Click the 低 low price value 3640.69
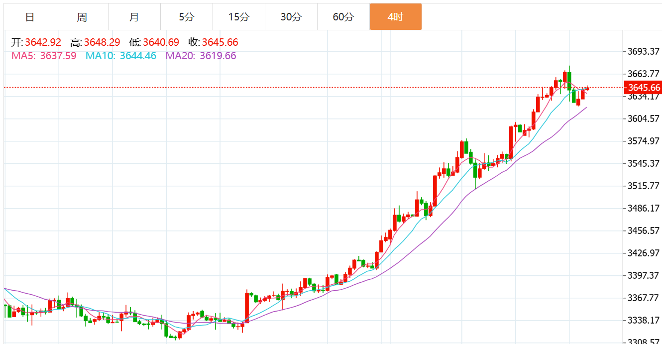The height and width of the screenshot is (344, 662). coord(161,43)
